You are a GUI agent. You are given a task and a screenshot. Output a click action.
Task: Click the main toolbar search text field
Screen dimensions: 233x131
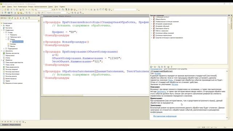tap(44, 10)
